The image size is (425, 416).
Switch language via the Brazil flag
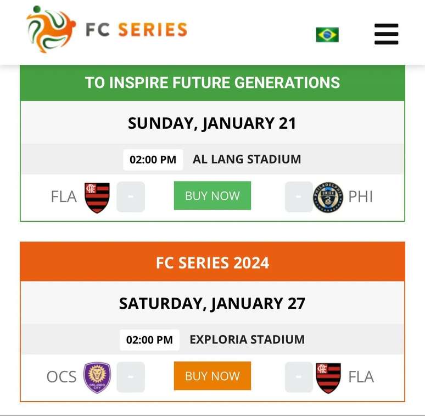[327, 35]
